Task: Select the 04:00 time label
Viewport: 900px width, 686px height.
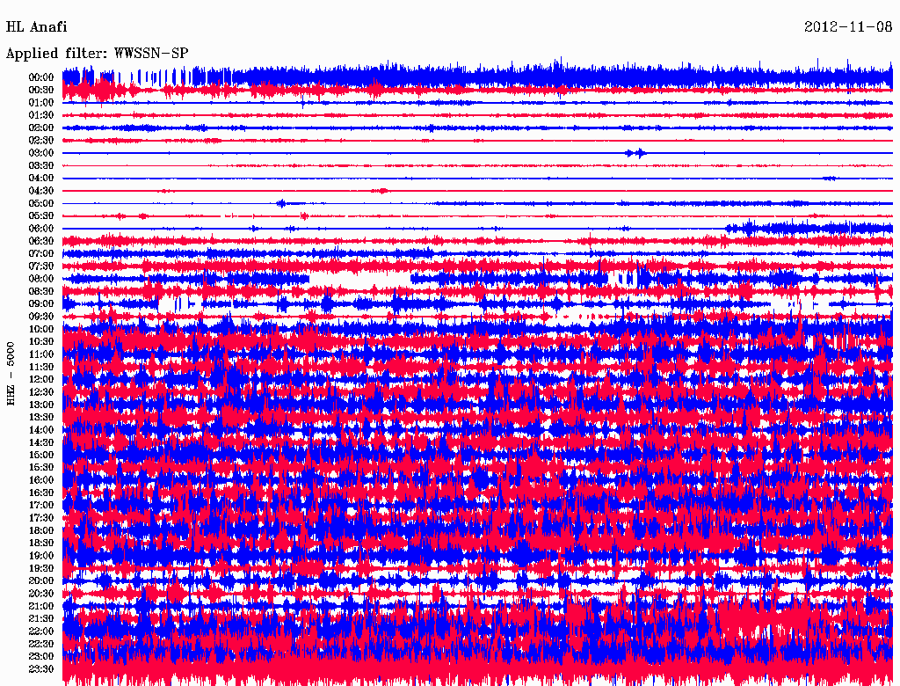Action: click(x=40, y=179)
